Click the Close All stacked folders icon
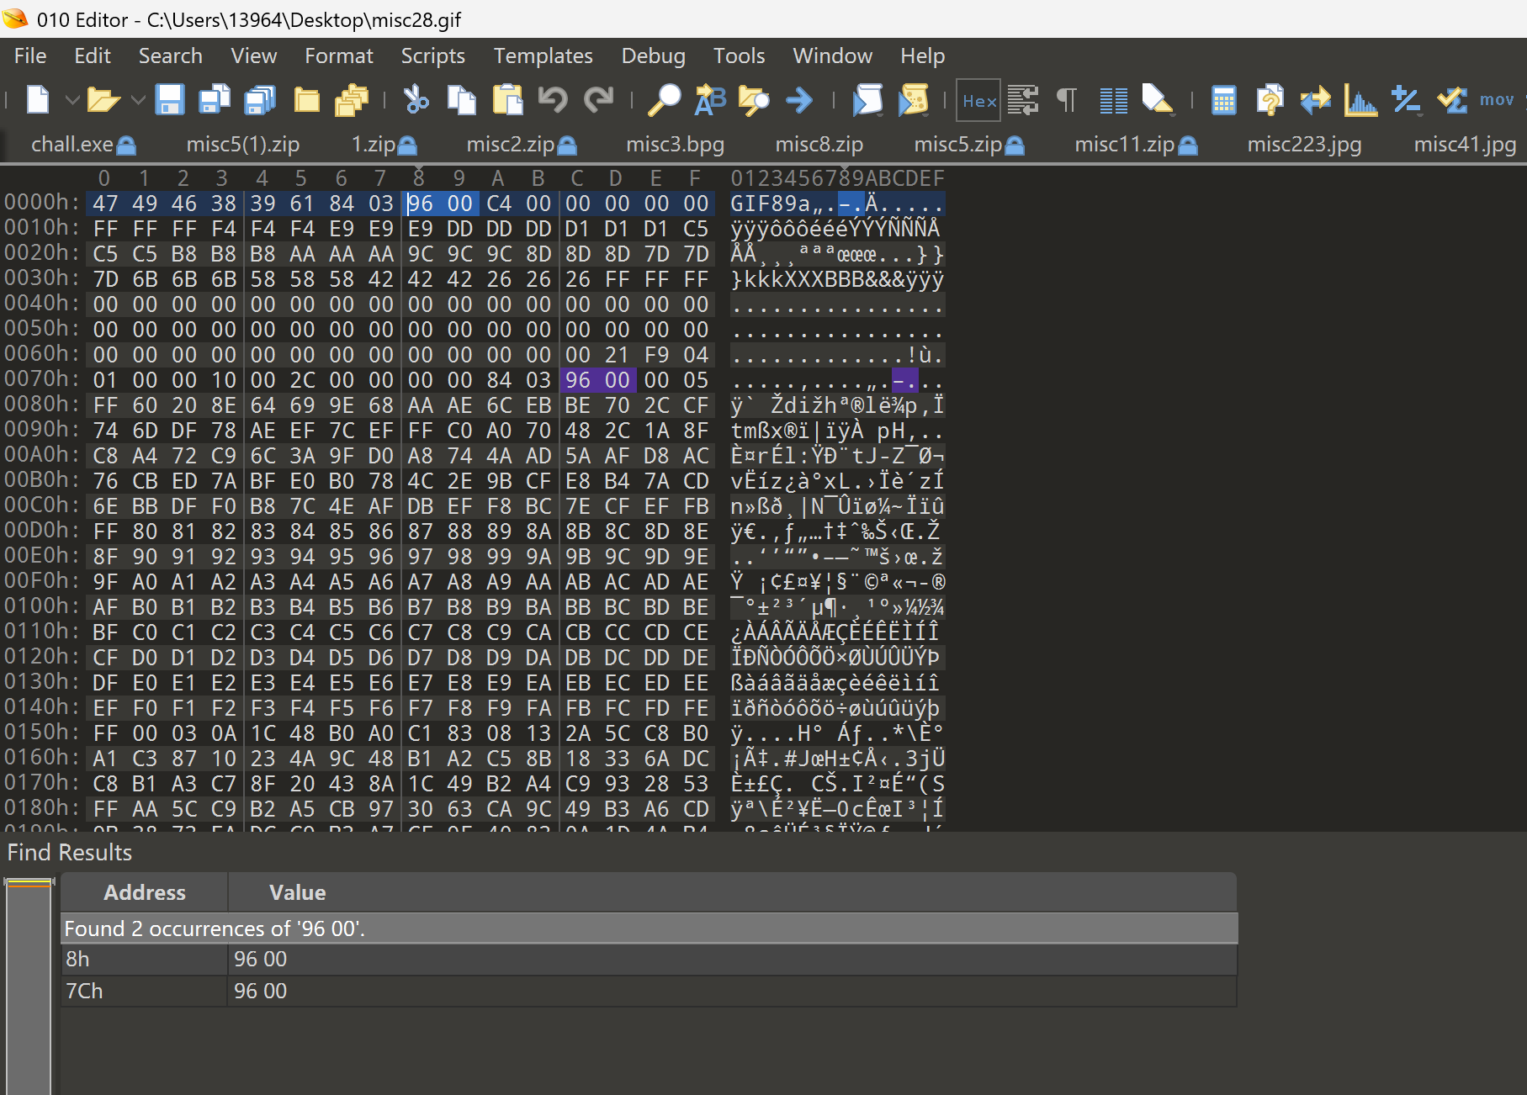The width and height of the screenshot is (1527, 1095). 352,100
